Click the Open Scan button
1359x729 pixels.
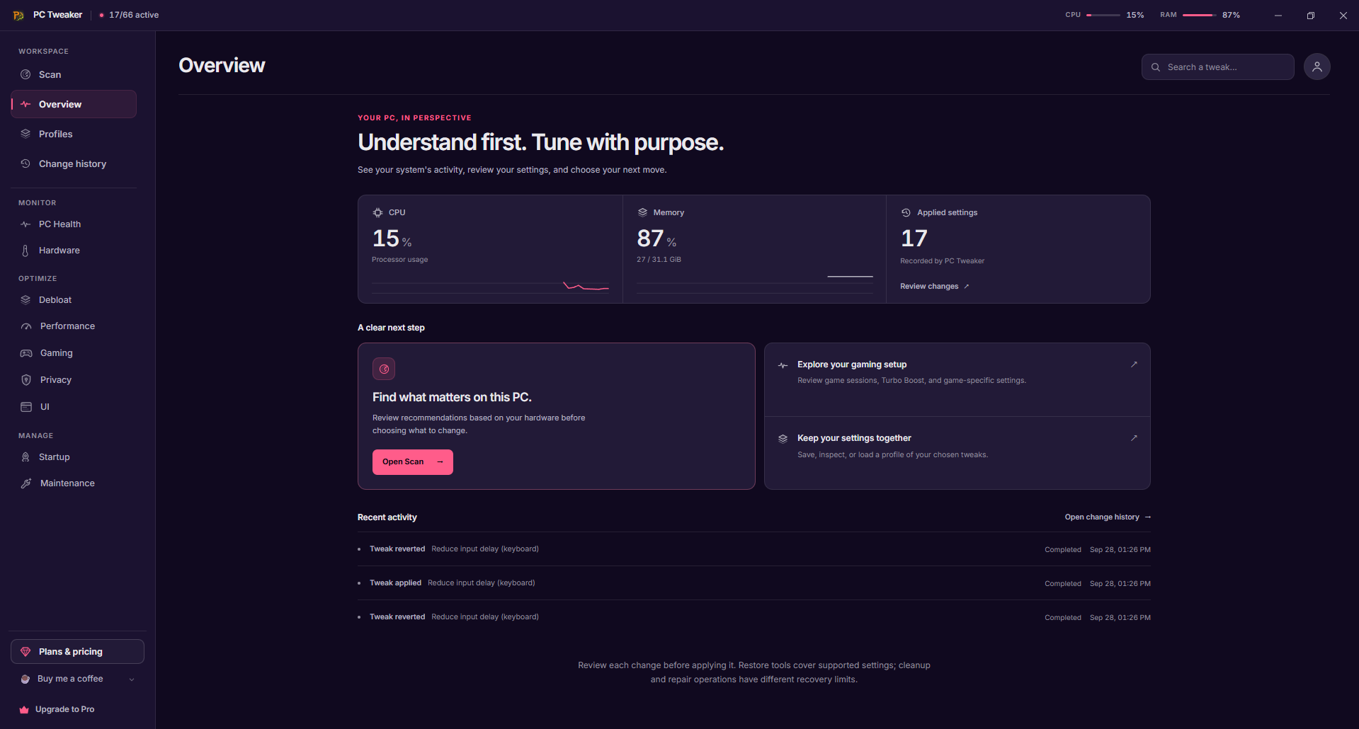(x=413, y=462)
